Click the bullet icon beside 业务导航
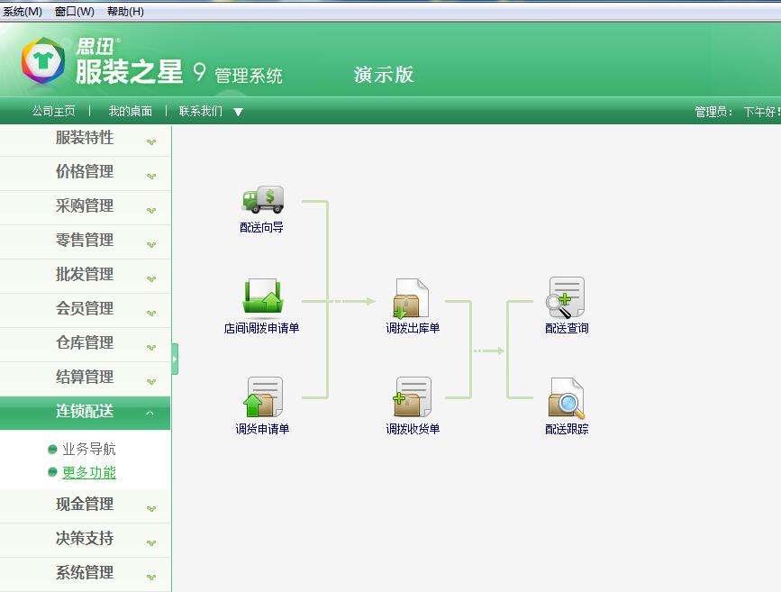 point(52,450)
